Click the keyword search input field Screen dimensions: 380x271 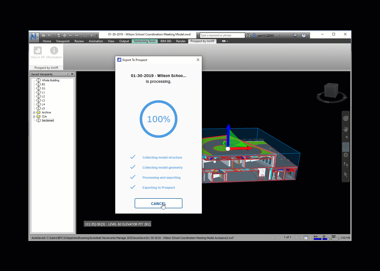(222, 35)
